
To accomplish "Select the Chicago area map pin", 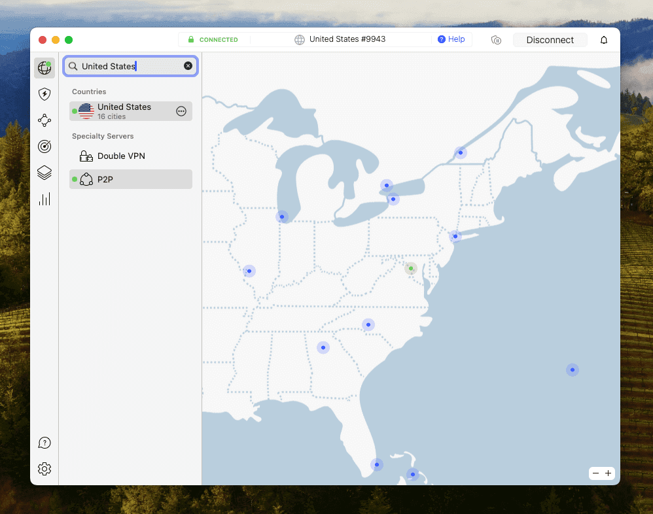I will [282, 217].
